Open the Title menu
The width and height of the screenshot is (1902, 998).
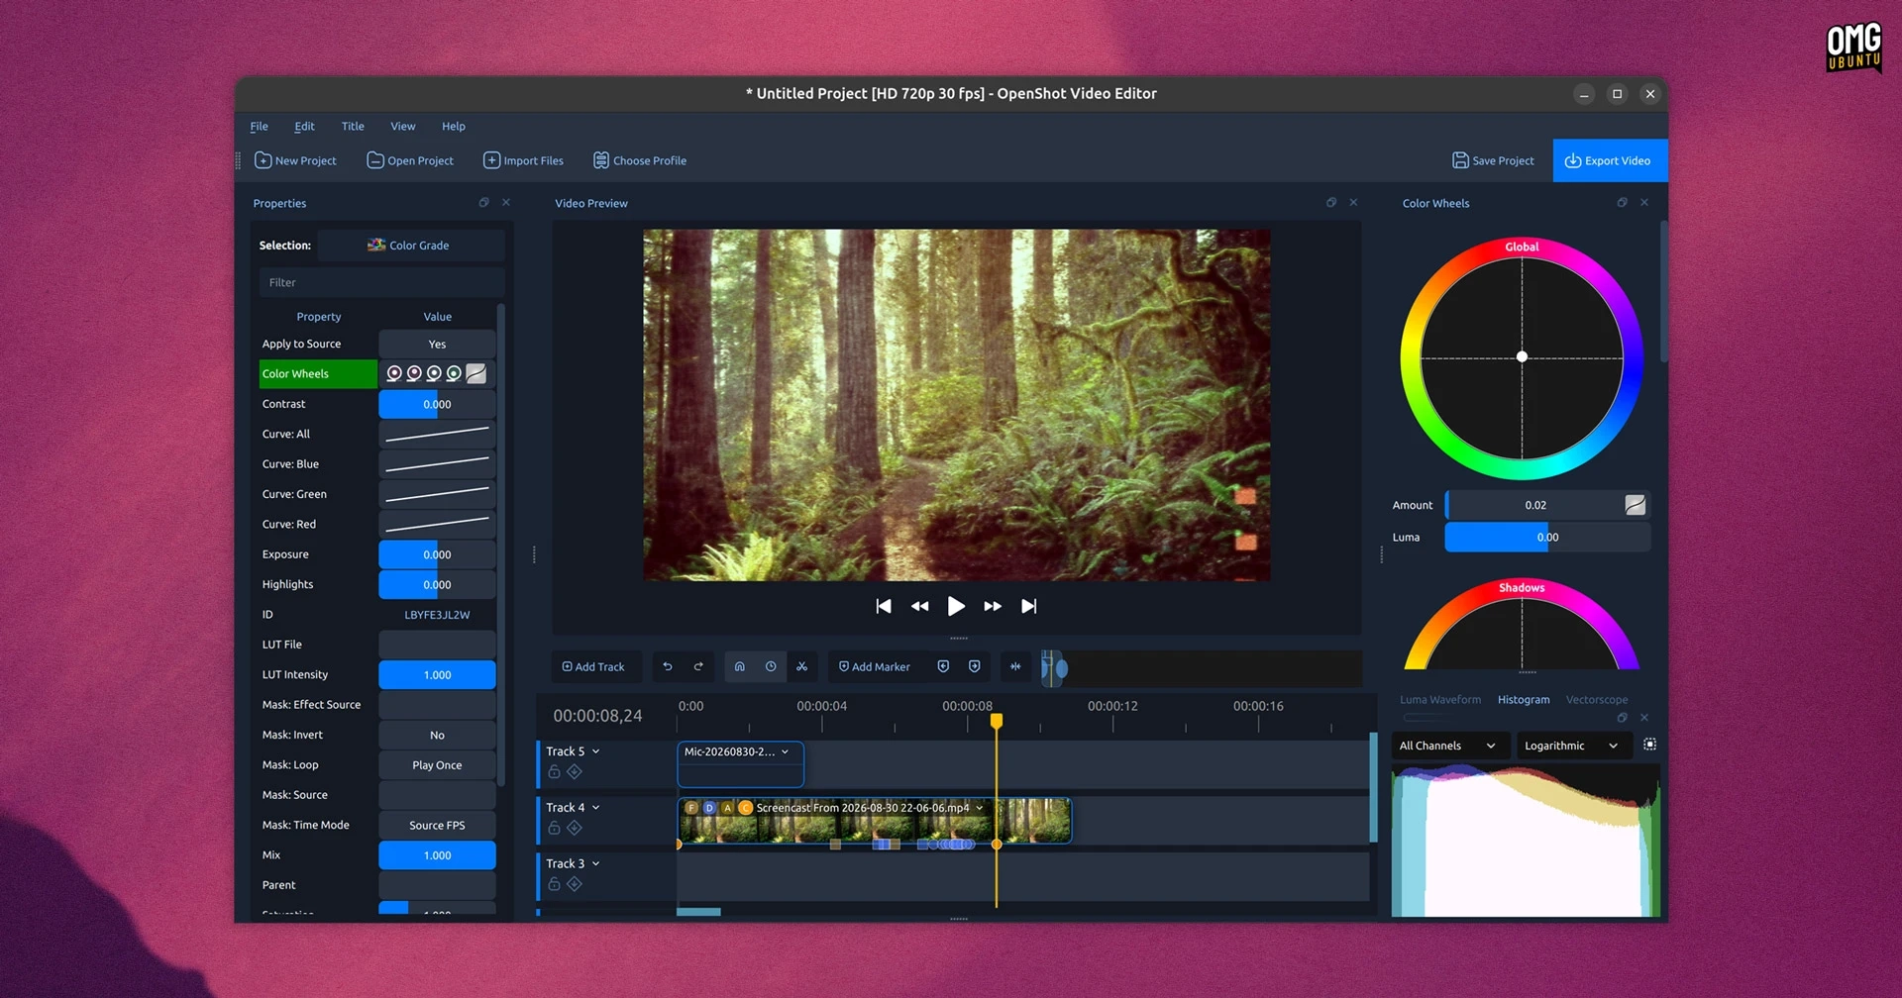pos(353,127)
